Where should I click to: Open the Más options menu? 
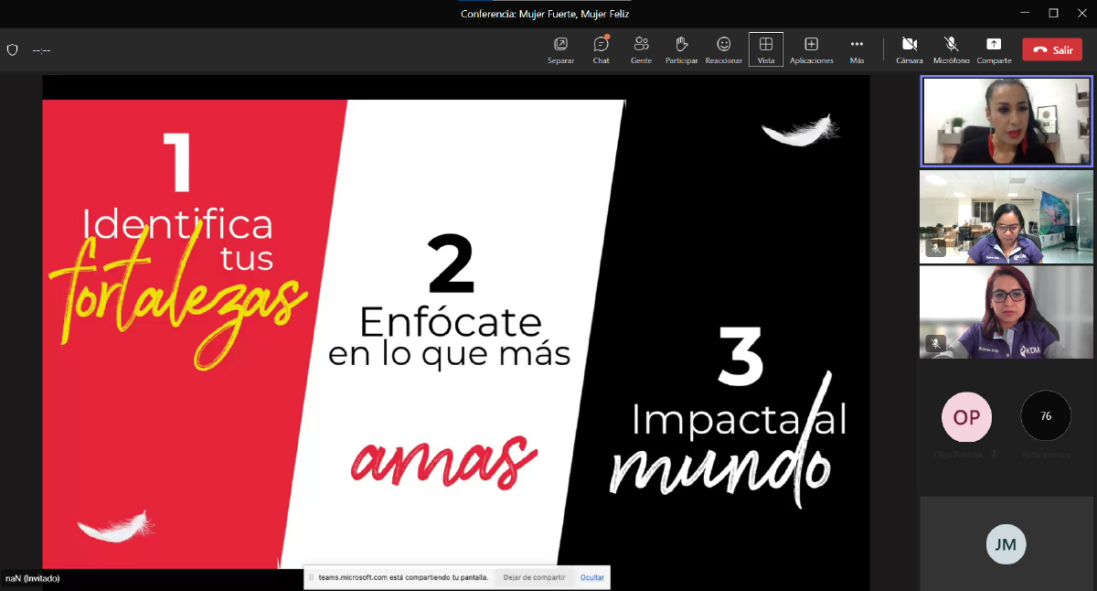click(857, 49)
